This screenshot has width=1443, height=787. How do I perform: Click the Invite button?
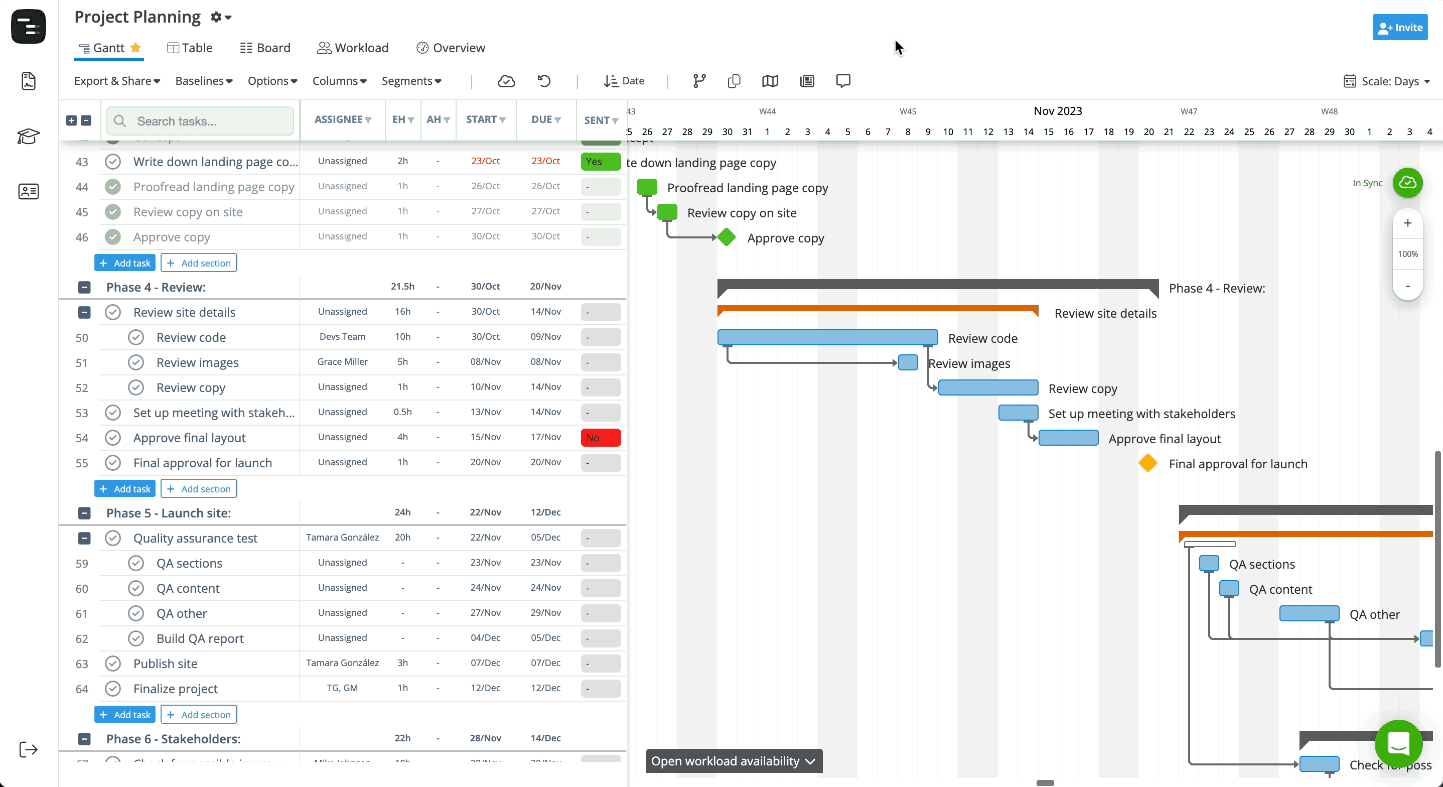pos(1400,27)
